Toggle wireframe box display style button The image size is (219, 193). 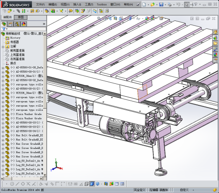point(86,184)
